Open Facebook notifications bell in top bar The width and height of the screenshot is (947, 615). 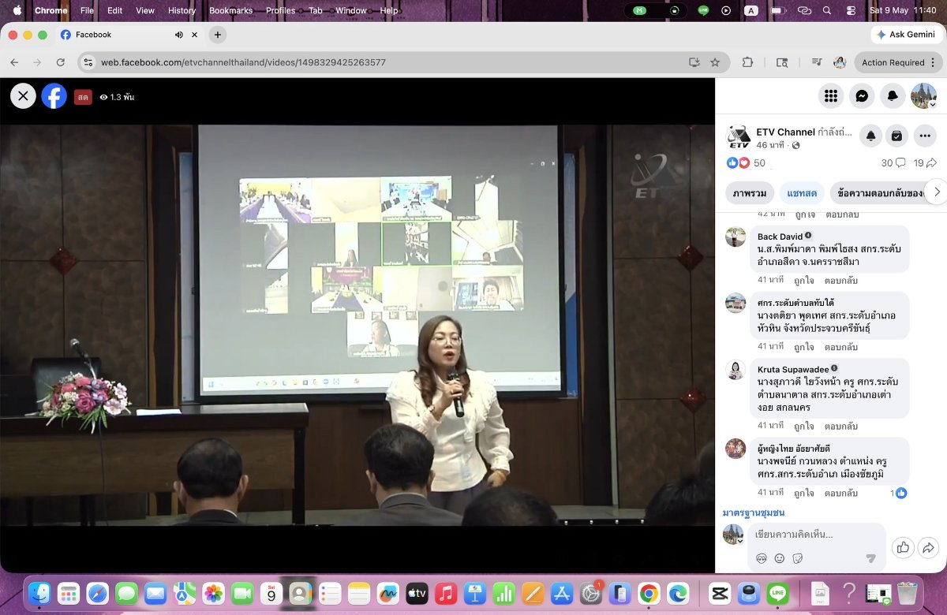tap(893, 95)
